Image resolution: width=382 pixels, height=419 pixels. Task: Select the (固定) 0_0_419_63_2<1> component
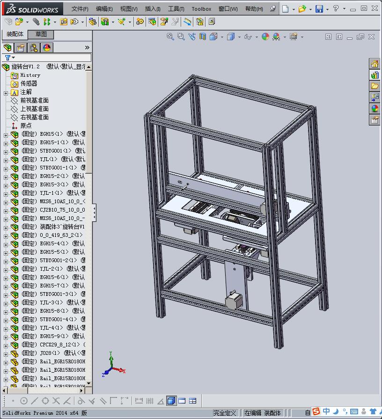(52, 235)
